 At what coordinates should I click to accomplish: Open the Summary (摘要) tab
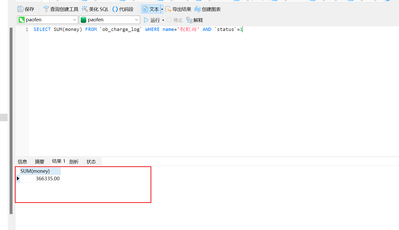(40, 162)
